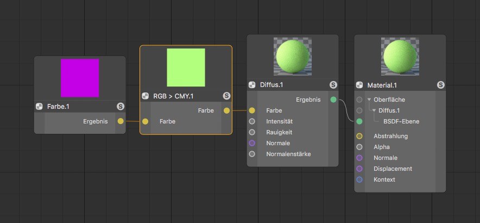Click the Normale input port of Diffus.1
The width and height of the screenshot is (480, 223).
tap(252, 143)
